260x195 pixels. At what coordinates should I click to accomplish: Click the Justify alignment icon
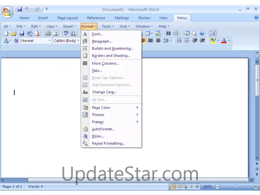150,41
